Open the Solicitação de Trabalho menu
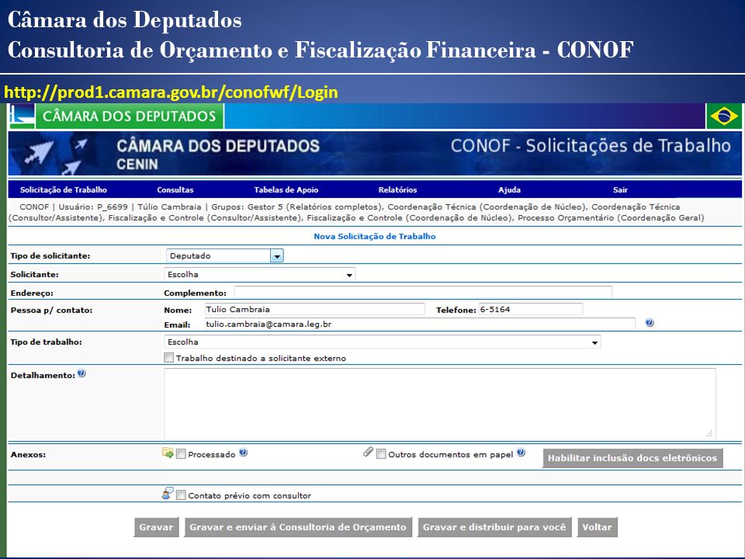Viewport: 745px width, 559px height. click(x=63, y=189)
